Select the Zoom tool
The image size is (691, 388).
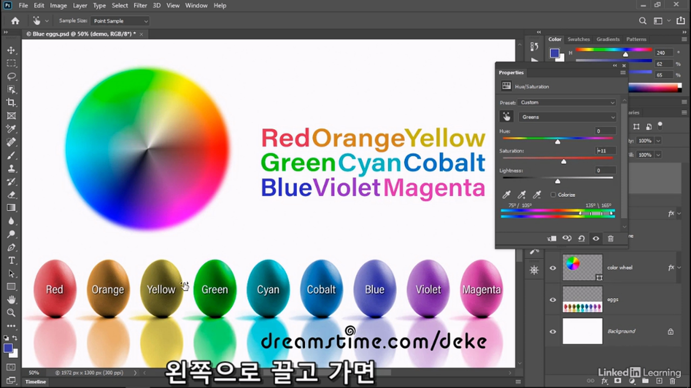click(11, 313)
